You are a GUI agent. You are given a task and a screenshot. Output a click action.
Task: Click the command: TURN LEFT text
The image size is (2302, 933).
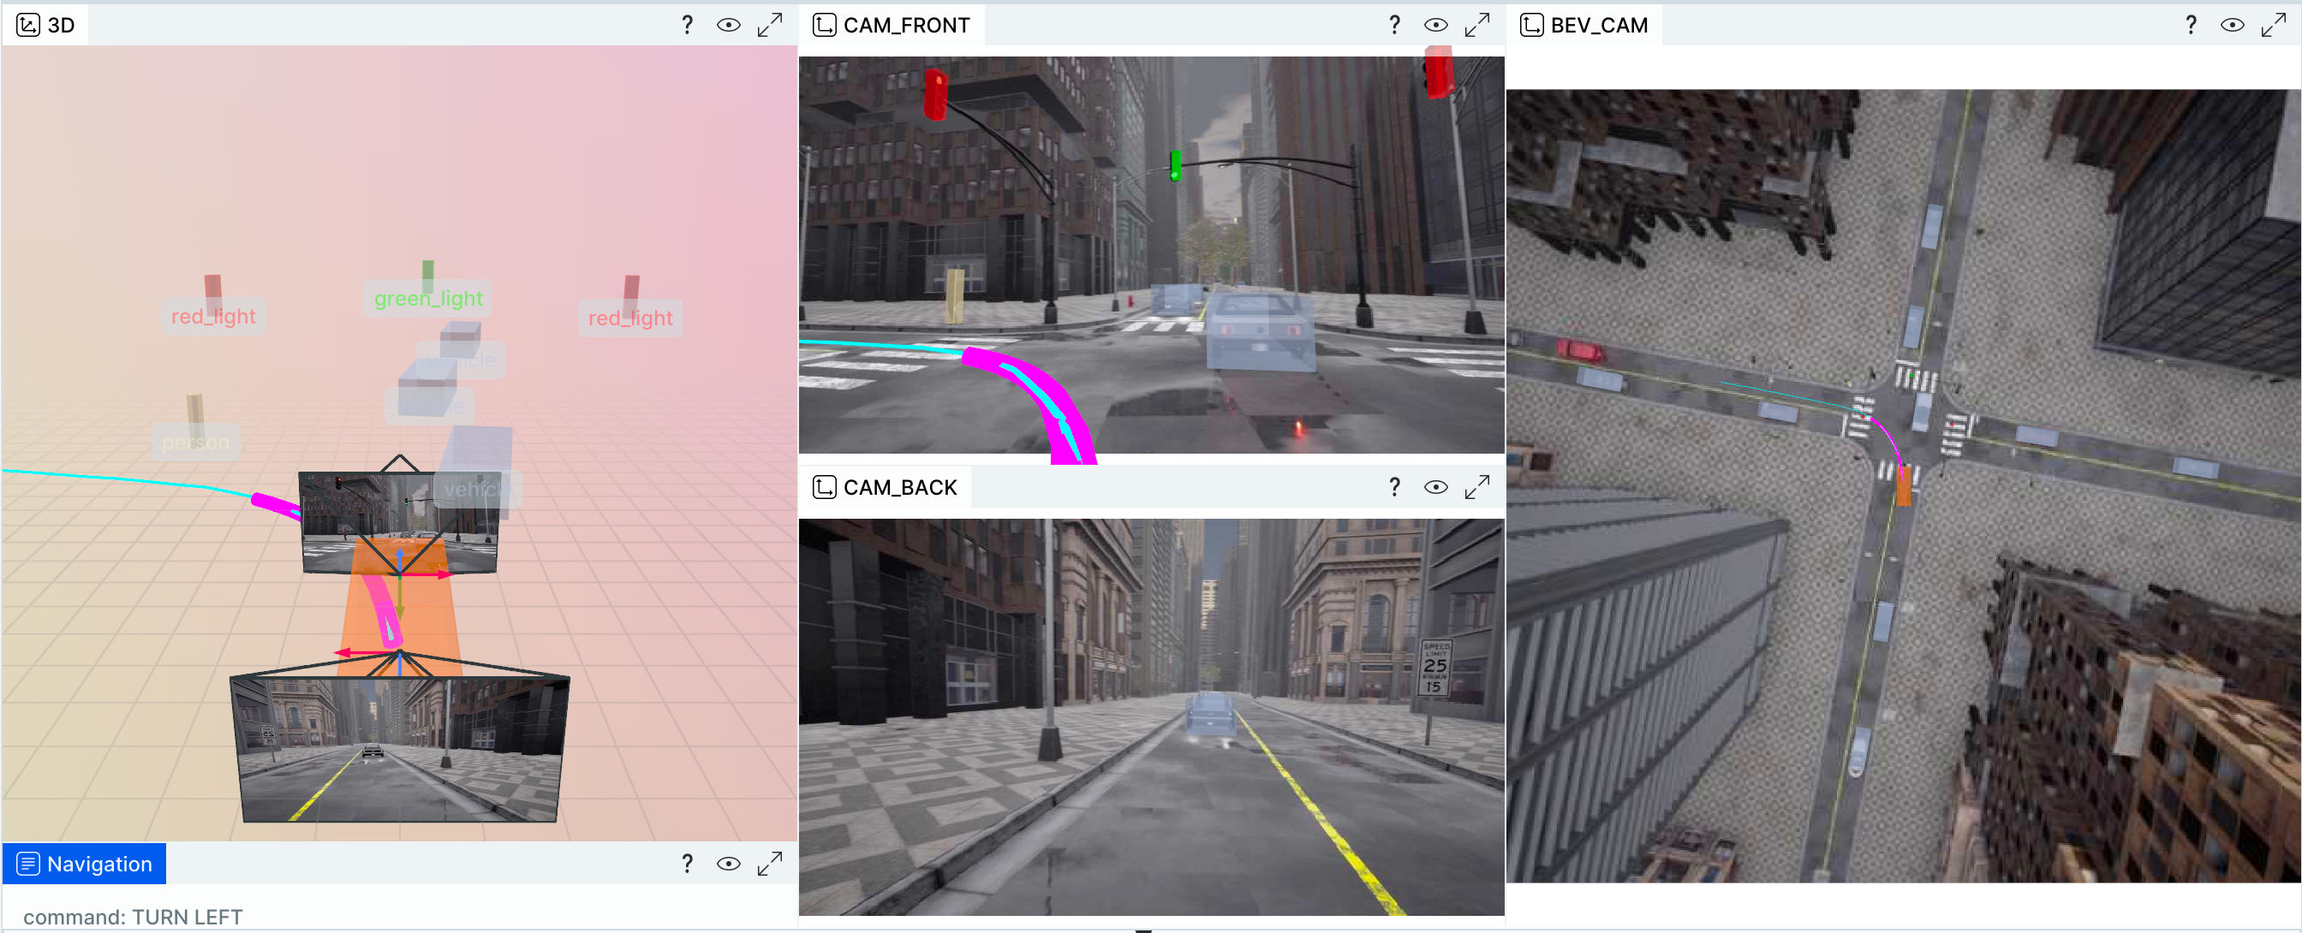(132, 917)
